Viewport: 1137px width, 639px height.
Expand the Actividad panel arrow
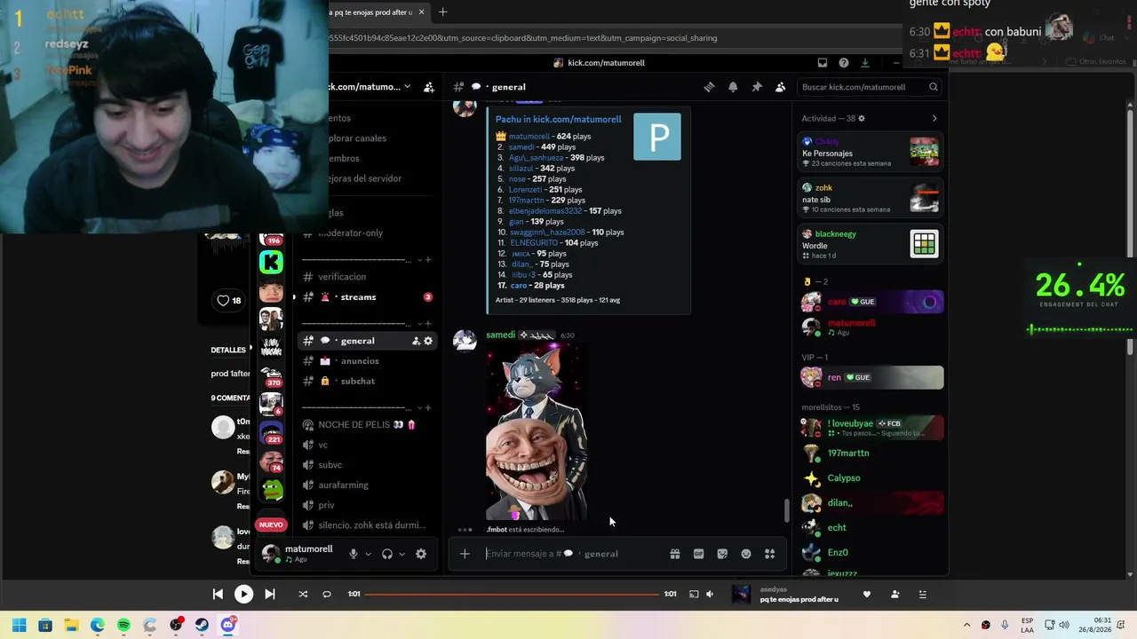pyautogui.click(x=934, y=119)
